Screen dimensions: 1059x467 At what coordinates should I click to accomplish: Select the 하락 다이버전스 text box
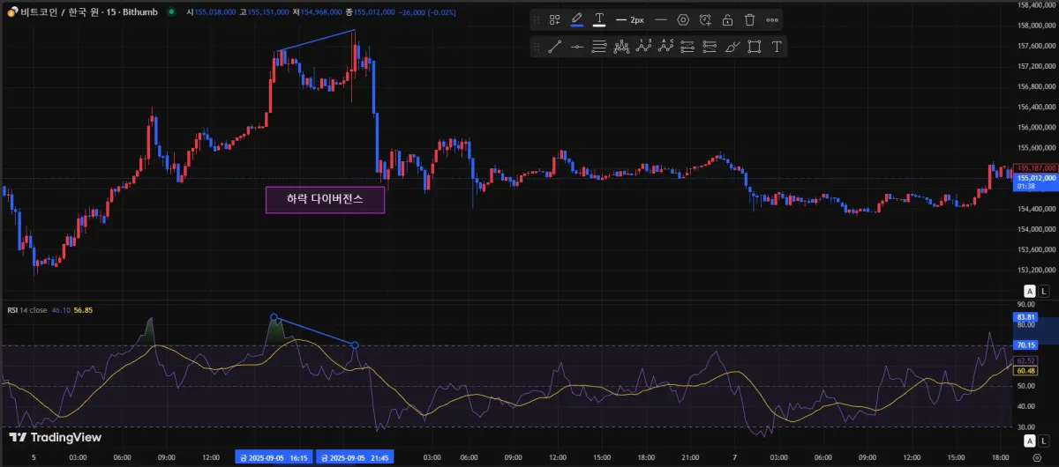coord(326,200)
